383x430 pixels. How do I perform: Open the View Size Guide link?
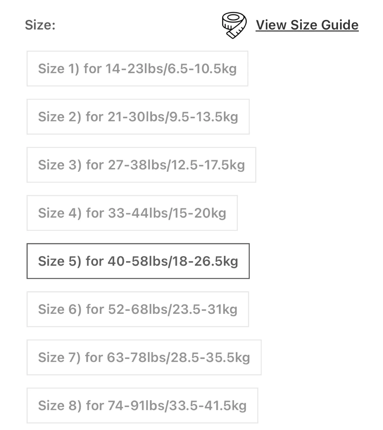307,25
